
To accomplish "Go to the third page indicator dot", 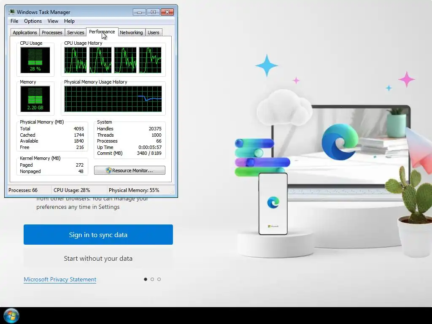I will (159, 279).
